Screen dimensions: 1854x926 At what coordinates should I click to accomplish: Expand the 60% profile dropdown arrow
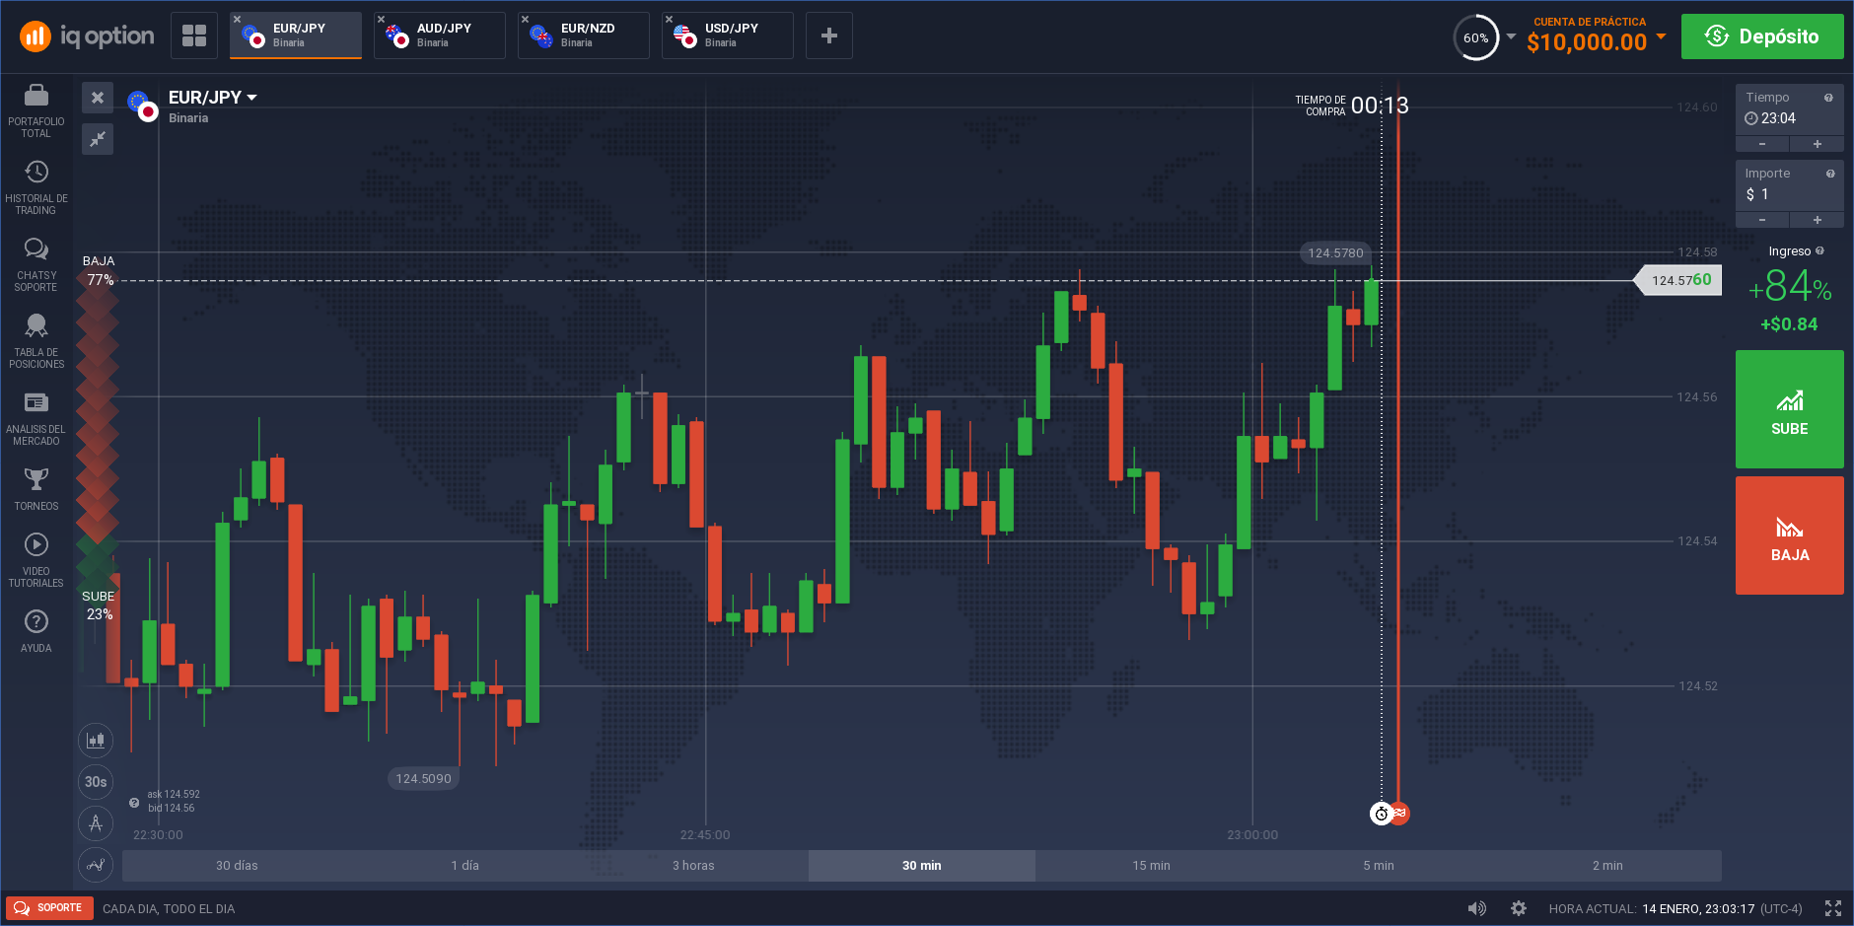tap(1511, 36)
